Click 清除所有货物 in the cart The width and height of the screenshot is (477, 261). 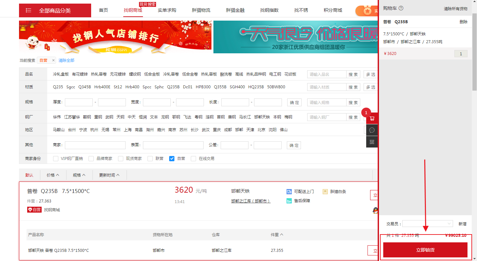click(x=456, y=9)
